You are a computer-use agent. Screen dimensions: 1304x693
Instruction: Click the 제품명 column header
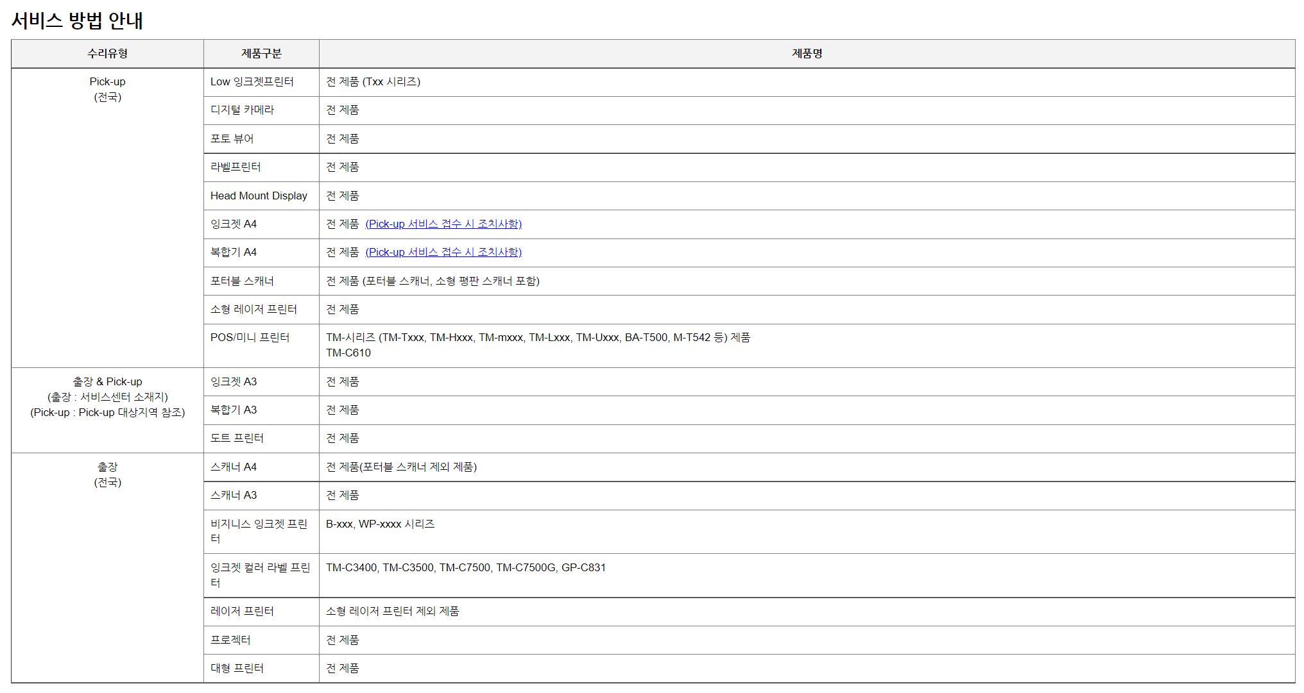(x=807, y=54)
